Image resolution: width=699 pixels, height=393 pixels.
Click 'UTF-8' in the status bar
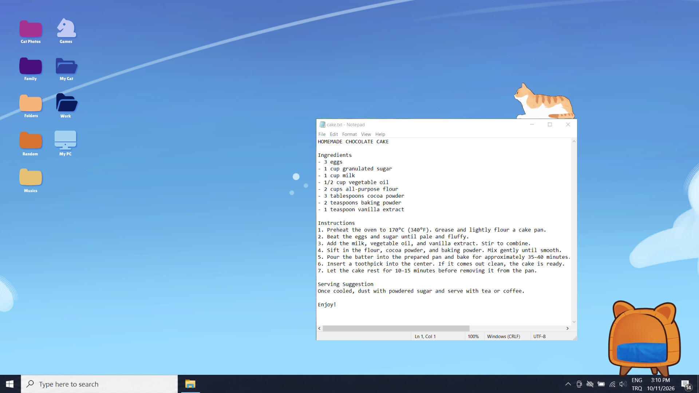click(540, 337)
